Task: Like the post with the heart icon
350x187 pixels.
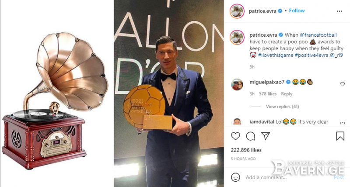Action: click(235, 136)
